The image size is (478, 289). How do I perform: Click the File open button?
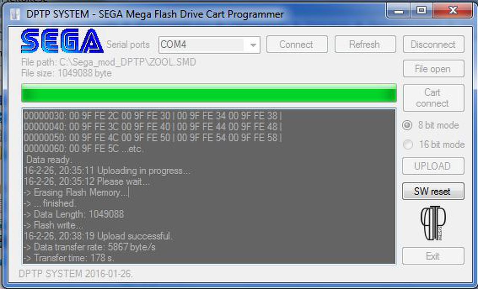coord(434,69)
